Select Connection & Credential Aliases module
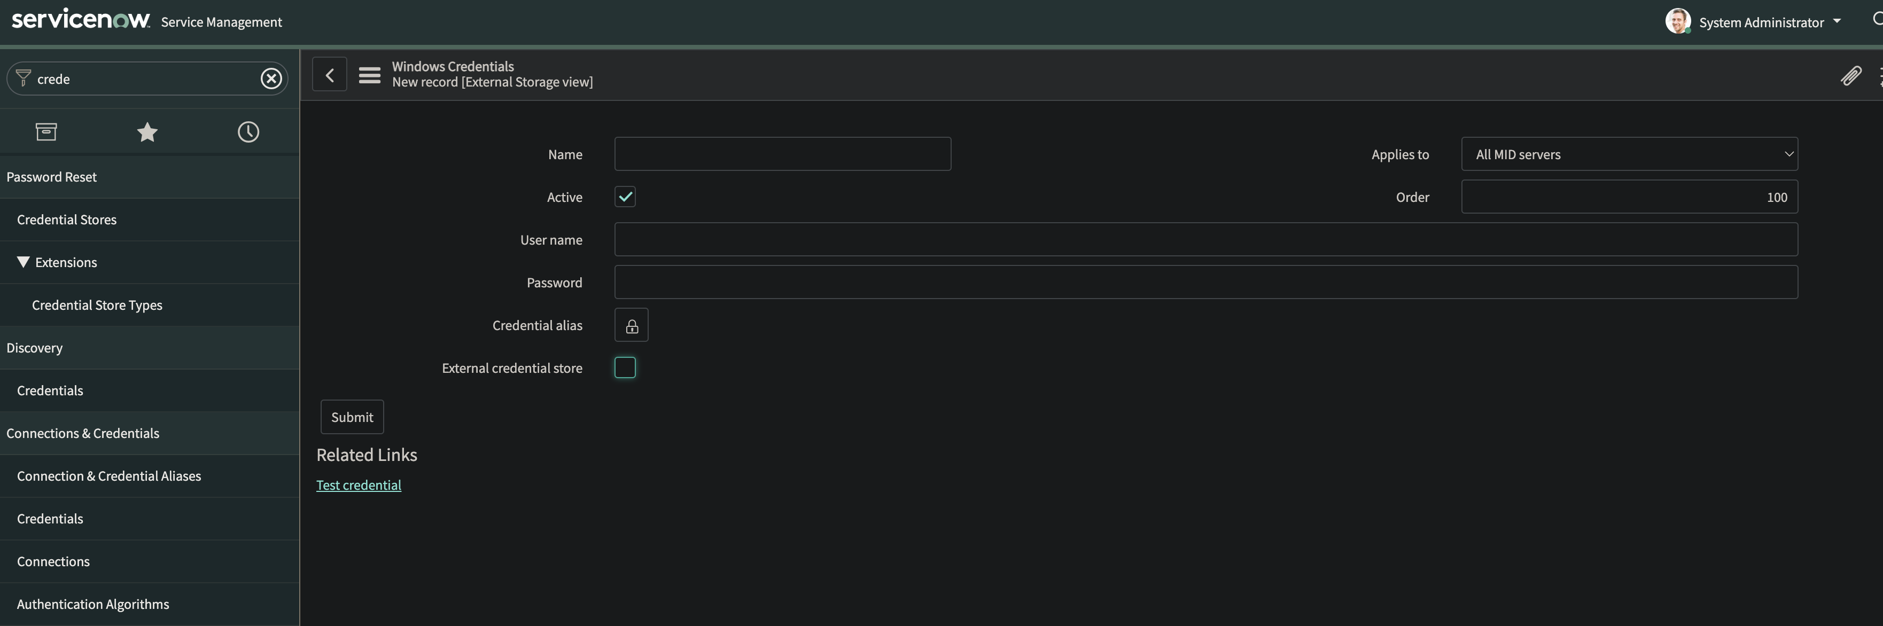Screen dimensions: 1883x626 click(x=109, y=476)
